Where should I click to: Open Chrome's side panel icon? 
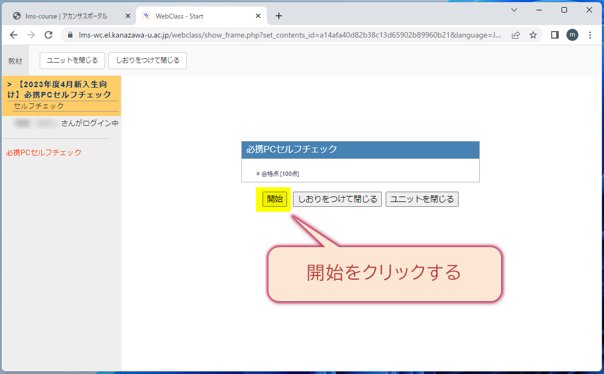pyautogui.click(x=554, y=34)
